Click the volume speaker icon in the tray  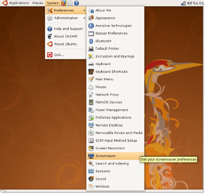tap(189, 3)
